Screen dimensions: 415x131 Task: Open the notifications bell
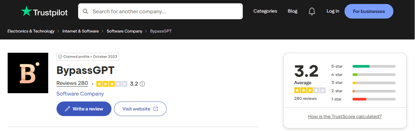(x=312, y=11)
